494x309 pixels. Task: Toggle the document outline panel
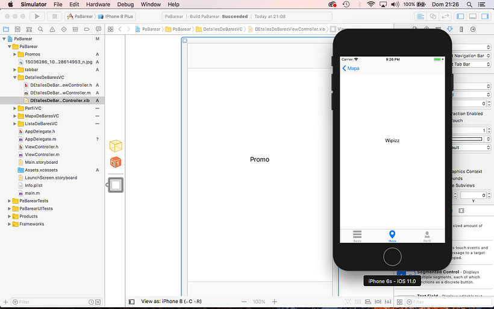[132, 302]
